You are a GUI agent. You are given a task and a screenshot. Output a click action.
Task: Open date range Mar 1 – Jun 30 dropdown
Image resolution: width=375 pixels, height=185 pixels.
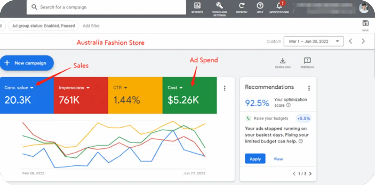(x=313, y=41)
